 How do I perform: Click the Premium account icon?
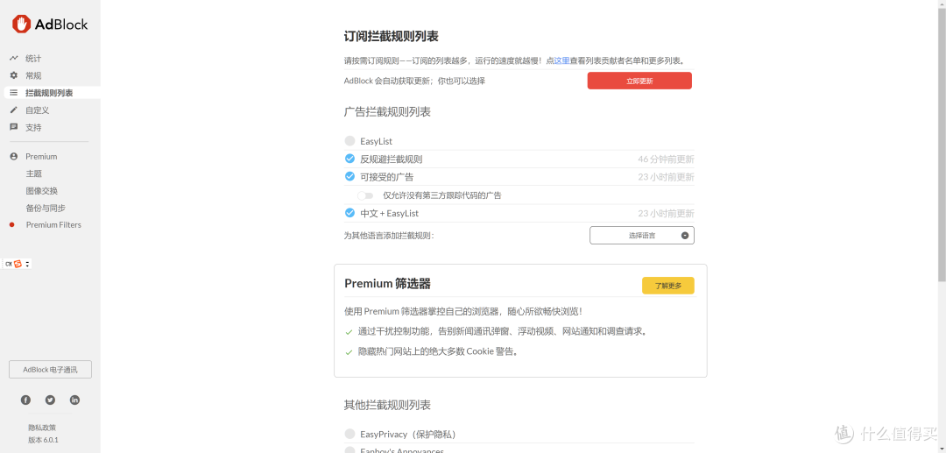[x=14, y=156]
